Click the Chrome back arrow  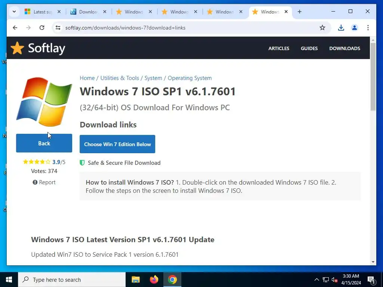(15, 28)
